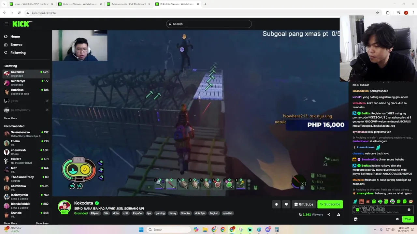This screenshot has width=417, height=234.
Task: Open the Grounded game category link
Action: 81,213
